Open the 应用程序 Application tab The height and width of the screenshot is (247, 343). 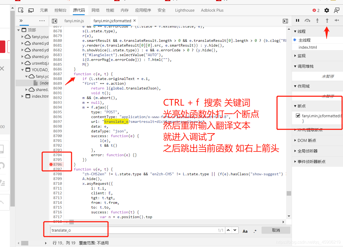tap(143, 10)
